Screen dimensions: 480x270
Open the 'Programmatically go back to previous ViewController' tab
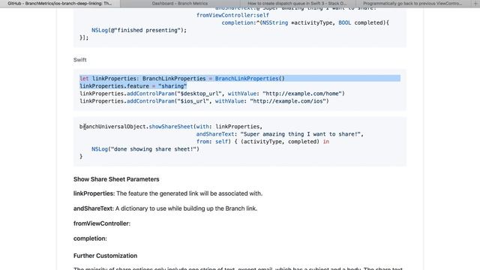pyautogui.click(x=412, y=4)
